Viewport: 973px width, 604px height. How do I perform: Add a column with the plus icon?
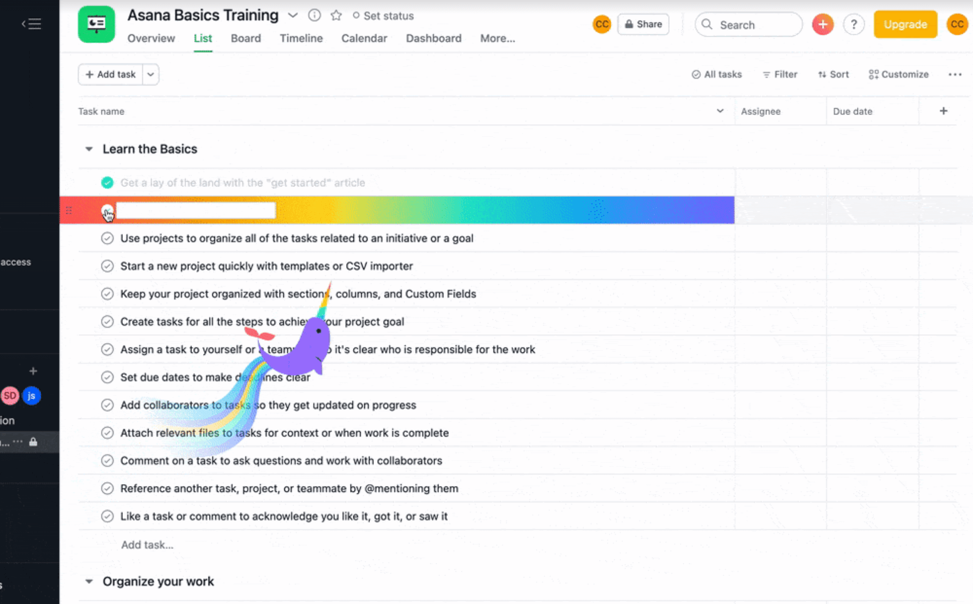(943, 111)
